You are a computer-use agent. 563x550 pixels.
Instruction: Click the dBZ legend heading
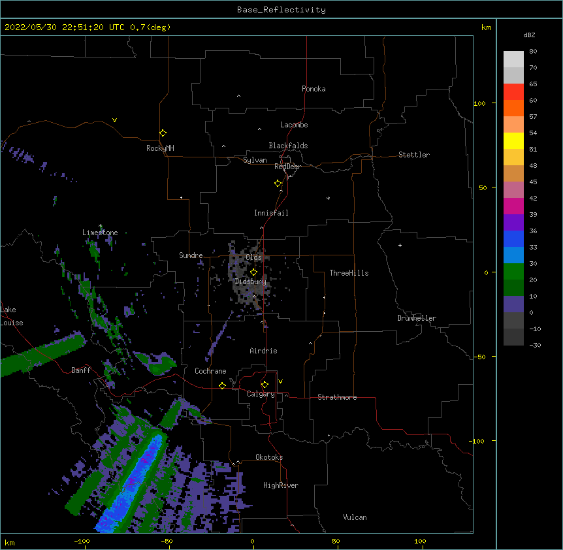[529, 35]
